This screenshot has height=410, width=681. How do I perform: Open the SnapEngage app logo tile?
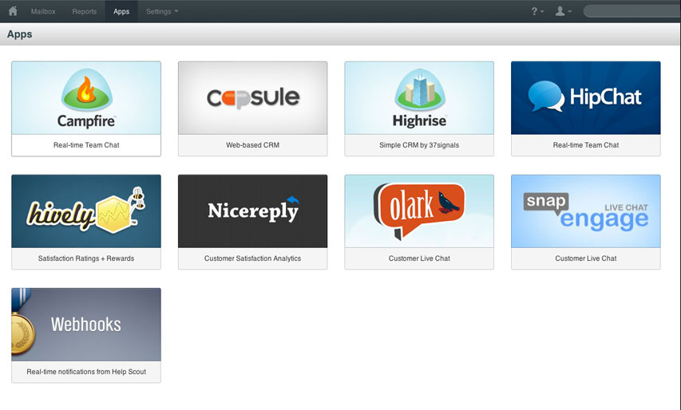(586, 211)
